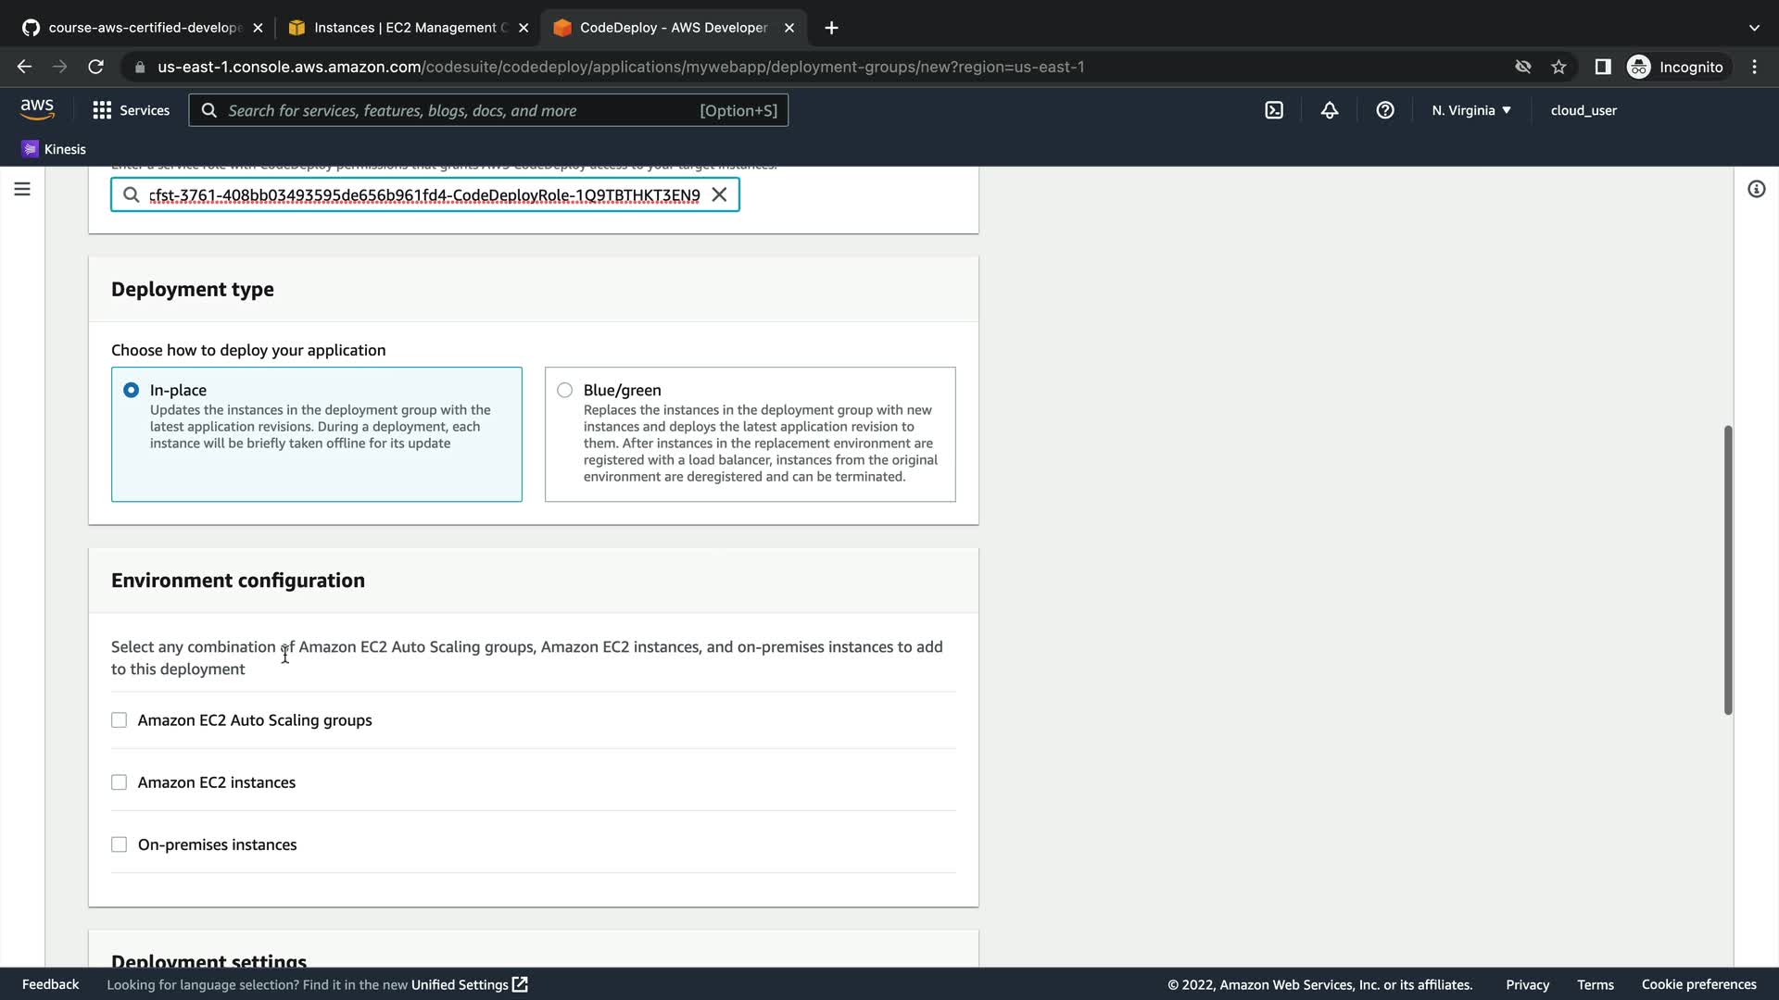Click the service role search field

coord(423,194)
